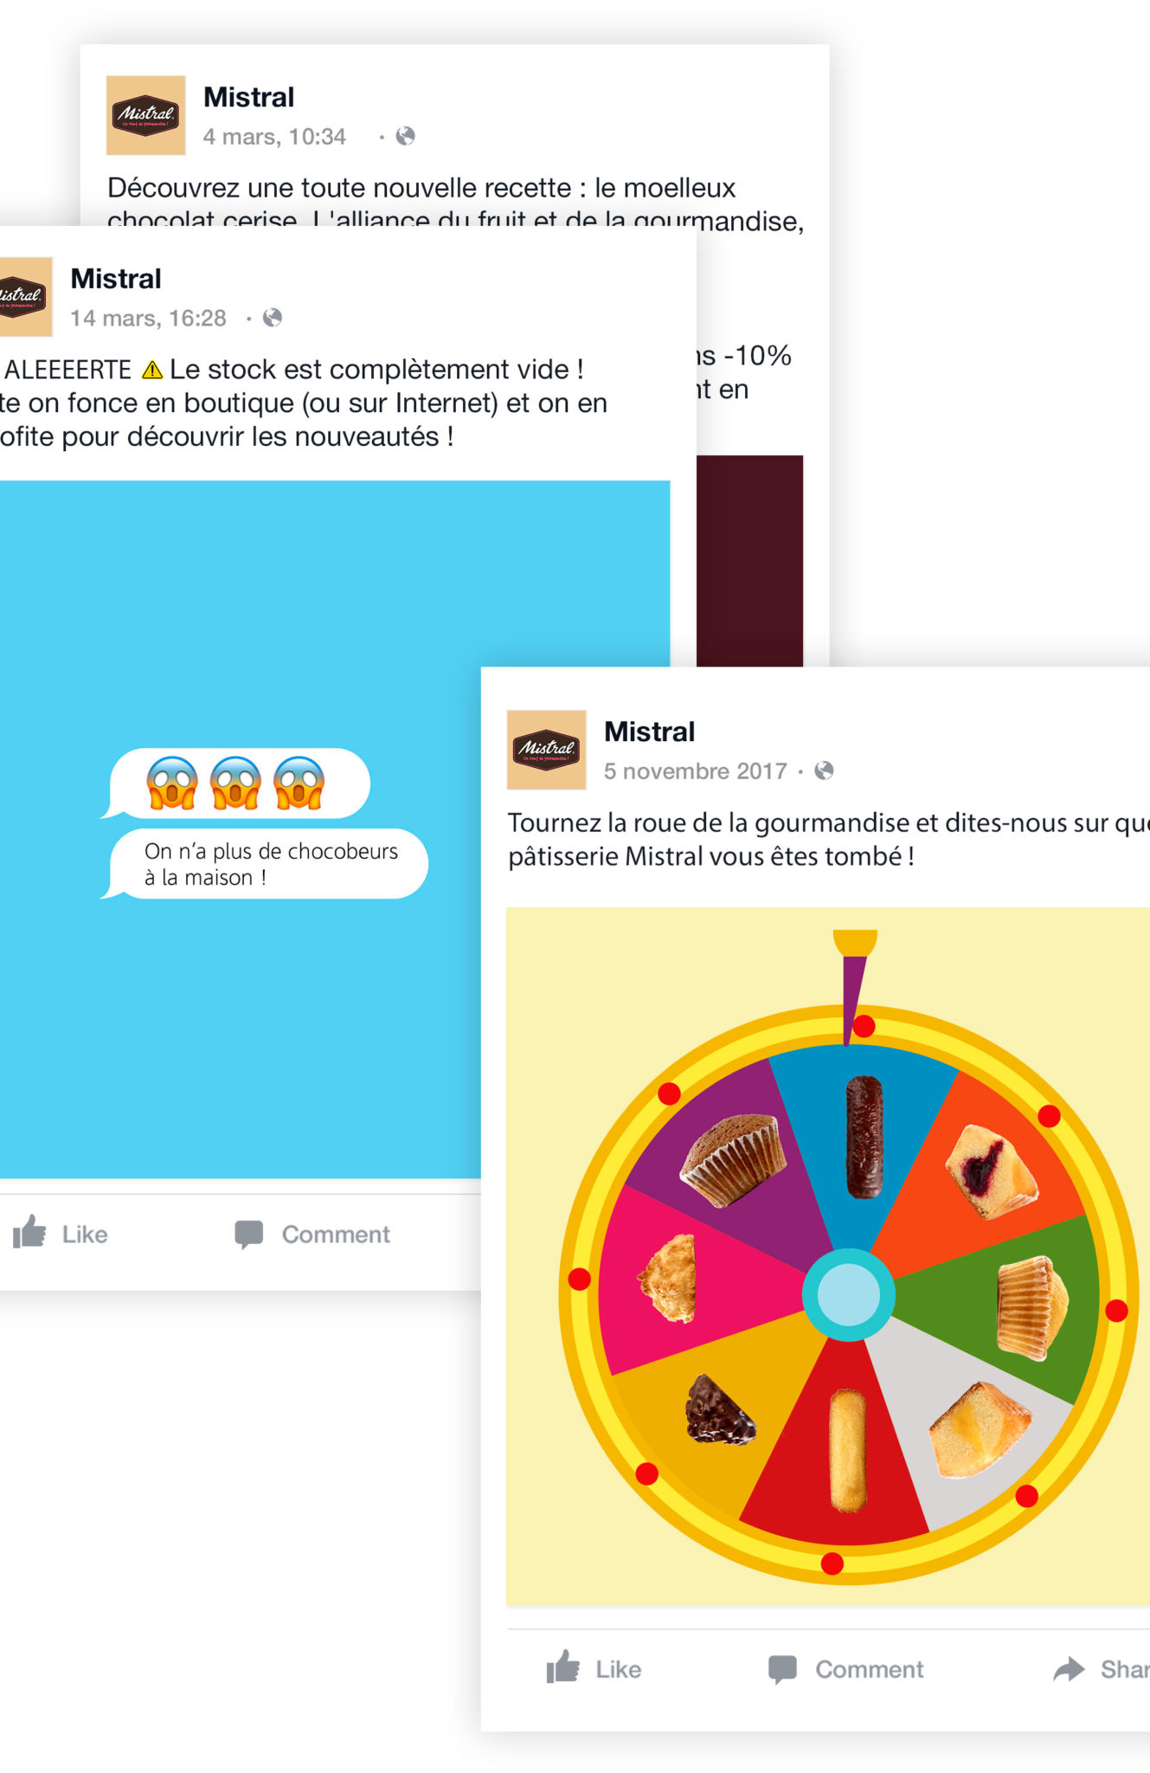Screen dimensions: 1150x1773
Task: Click the globe icon beside 5 novembre 2017
Action: 825,770
